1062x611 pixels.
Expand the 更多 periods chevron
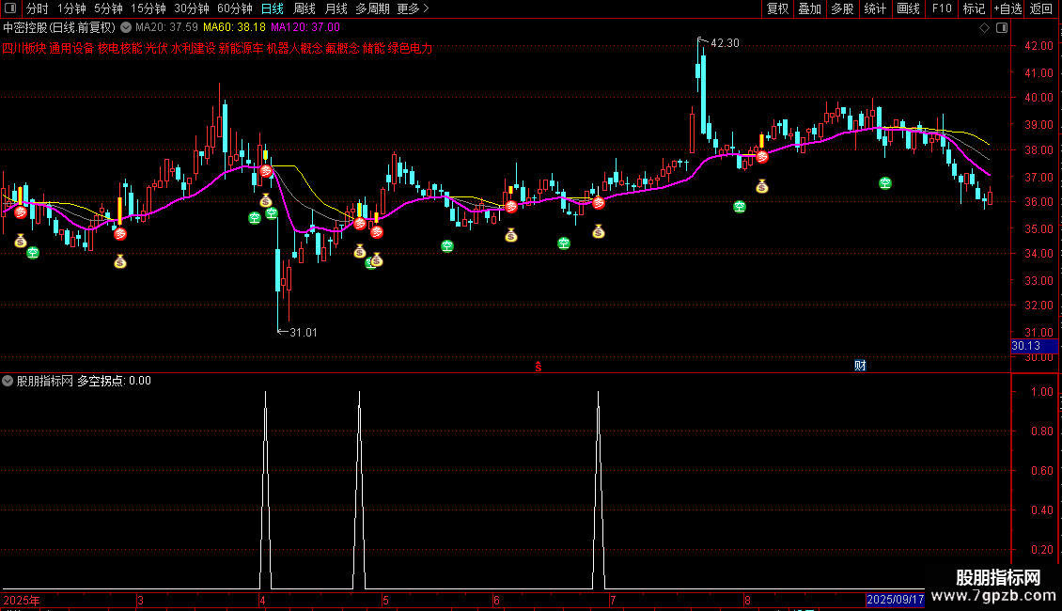tap(426, 8)
